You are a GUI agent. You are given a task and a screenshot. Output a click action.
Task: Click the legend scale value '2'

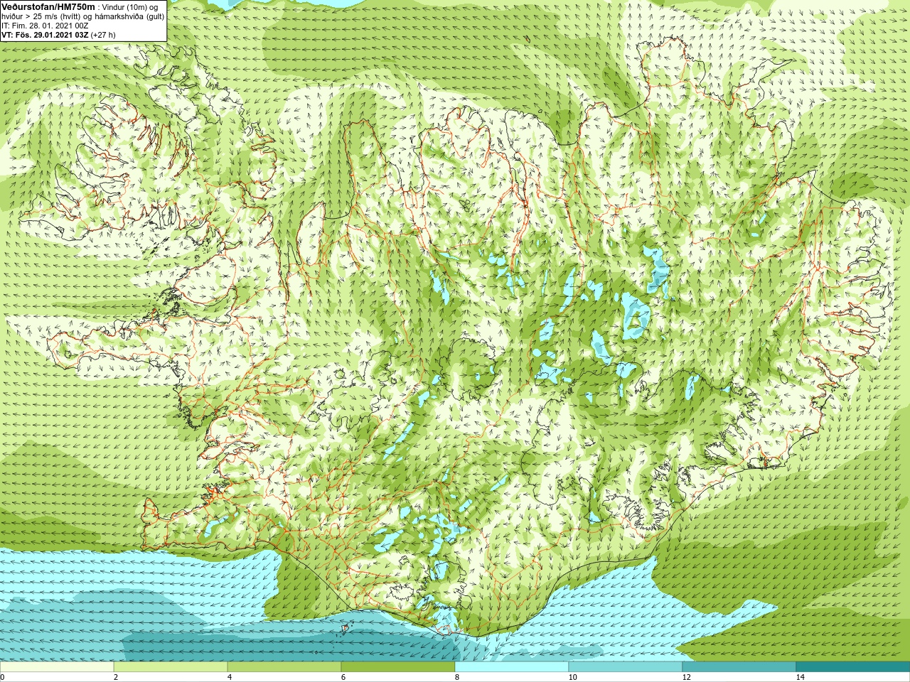[115, 677]
